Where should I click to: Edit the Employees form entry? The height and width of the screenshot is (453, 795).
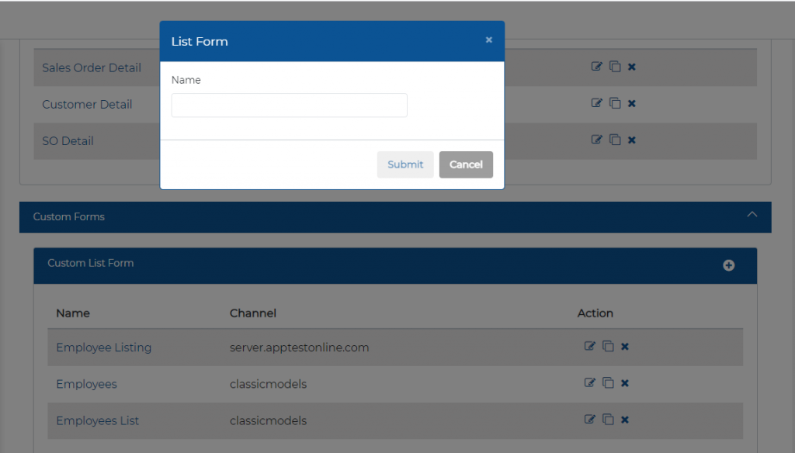click(x=590, y=382)
